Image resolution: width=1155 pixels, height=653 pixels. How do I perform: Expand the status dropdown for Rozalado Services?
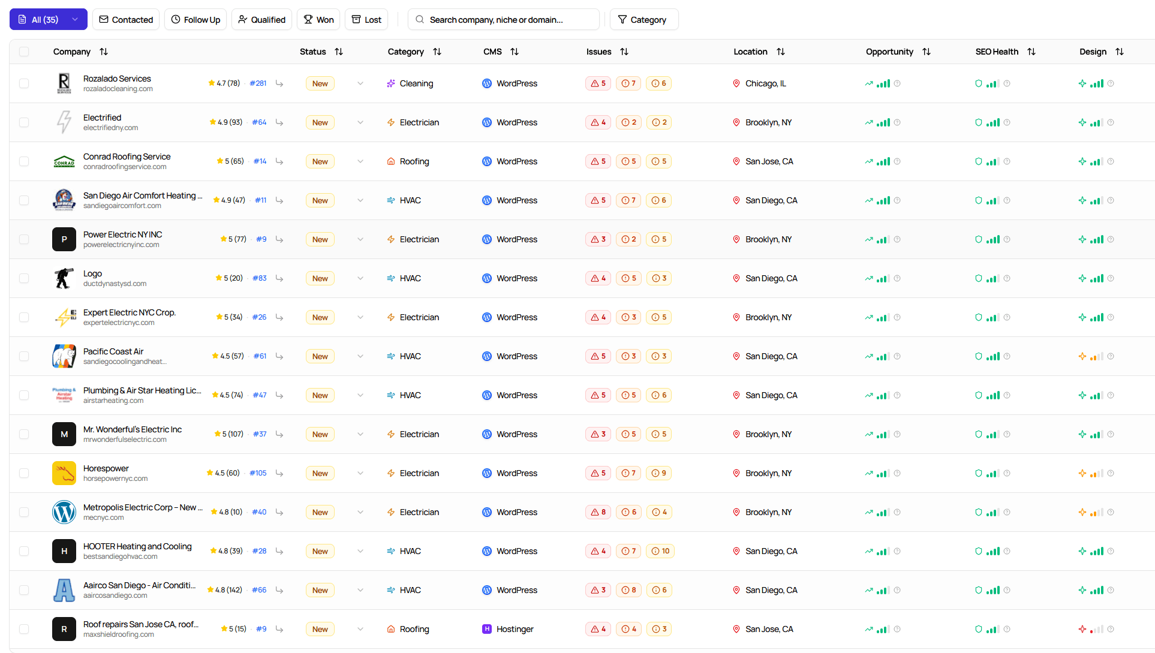click(x=360, y=83)
